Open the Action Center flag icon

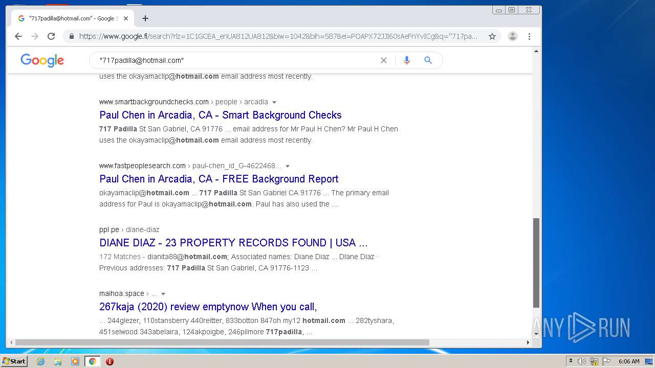(606, 361)
